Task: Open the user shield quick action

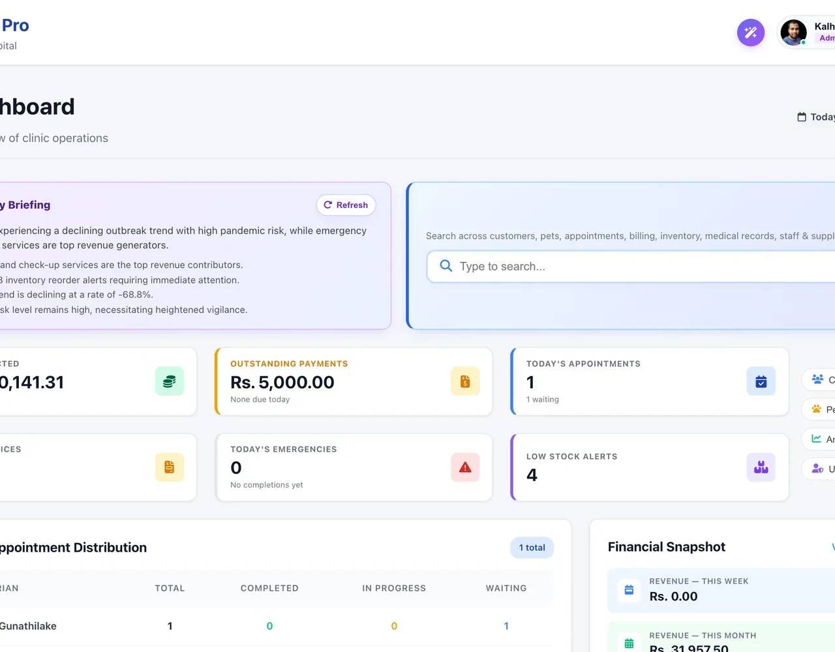Action: (x=817, y=468)
